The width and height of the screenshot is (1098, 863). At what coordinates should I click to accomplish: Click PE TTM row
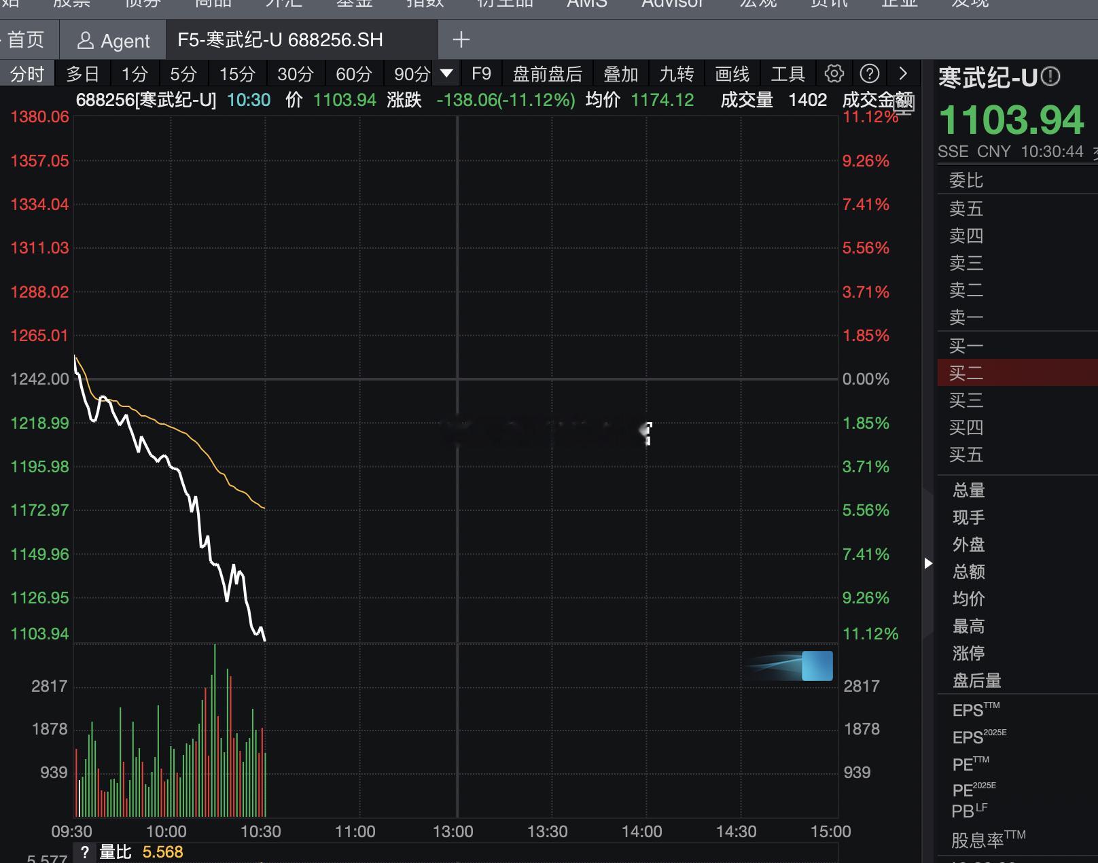tap(1018, 764)
